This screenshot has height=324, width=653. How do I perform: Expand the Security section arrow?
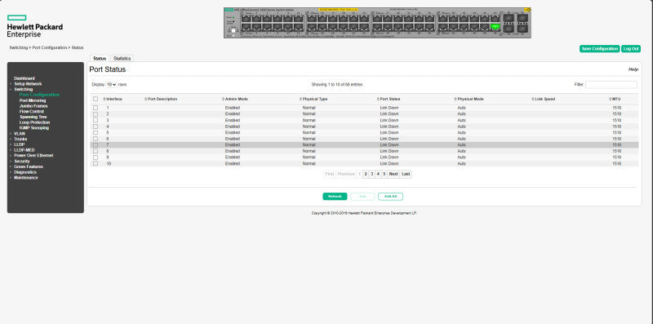click(x=11, y=161)
